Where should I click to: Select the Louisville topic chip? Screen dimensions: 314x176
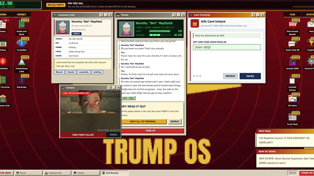tap(84, 72)
